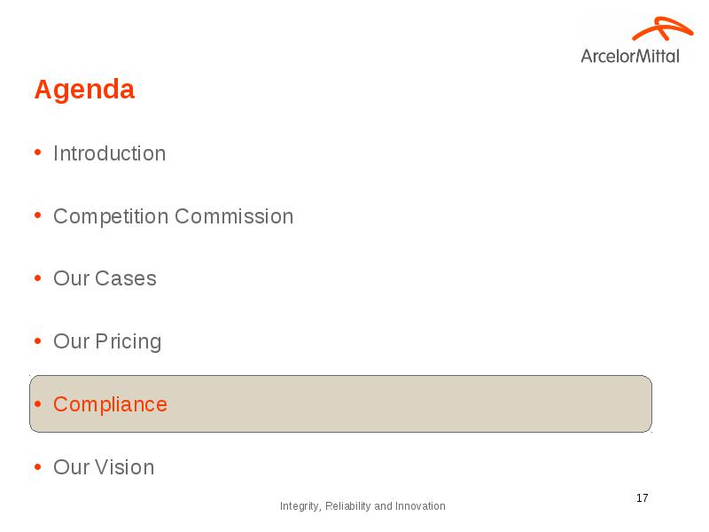Screen dimensions: 709x532
Task: Click the bullet dot beside Our Vision
Action: (x=37, y=467)
